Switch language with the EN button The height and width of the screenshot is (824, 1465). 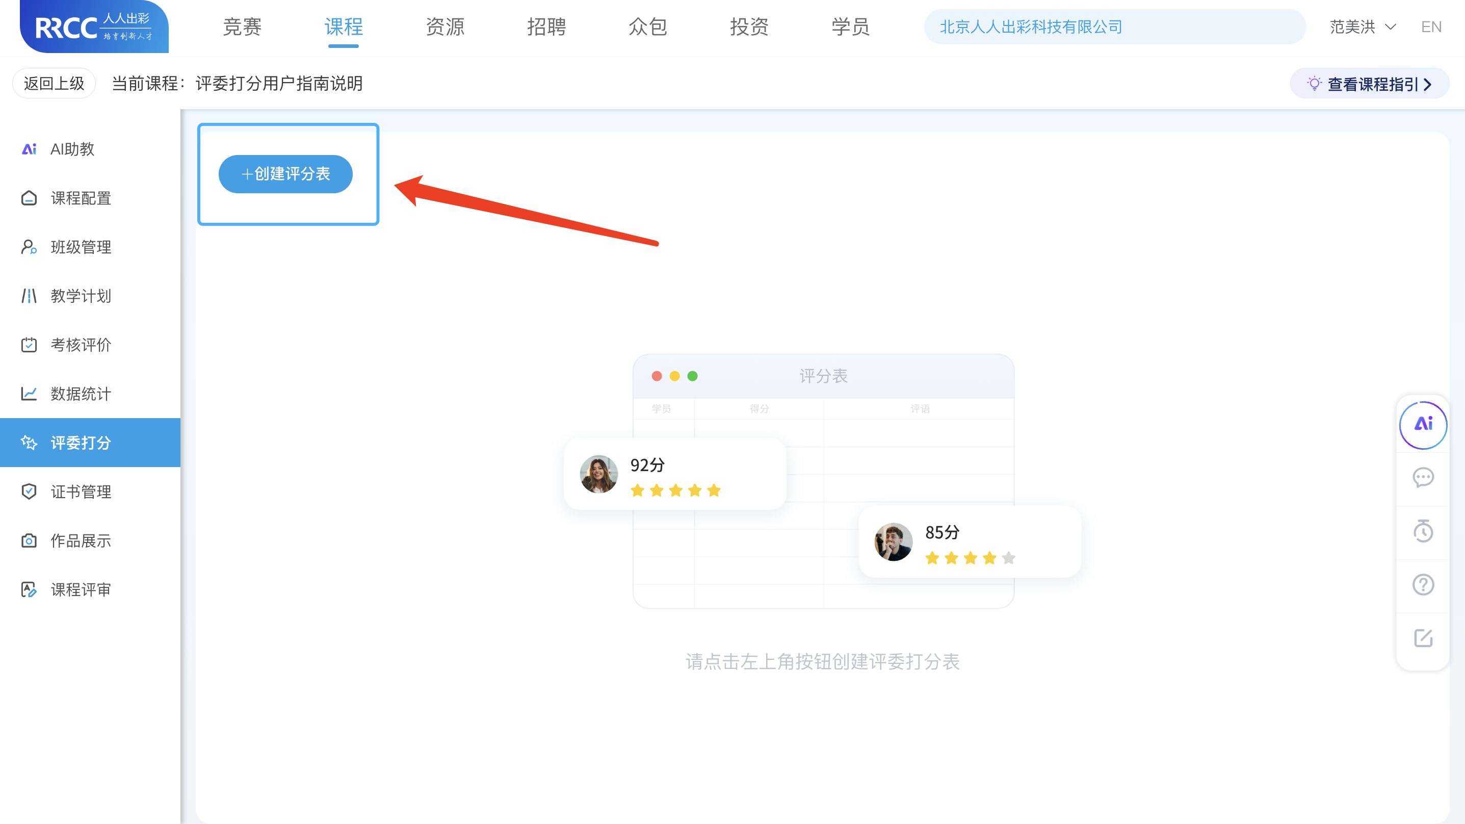pos(1431,27)
